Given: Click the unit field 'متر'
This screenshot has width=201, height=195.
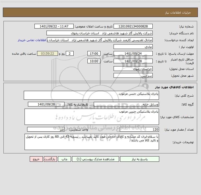Looking at the screenshot, I should pos(46,129).
